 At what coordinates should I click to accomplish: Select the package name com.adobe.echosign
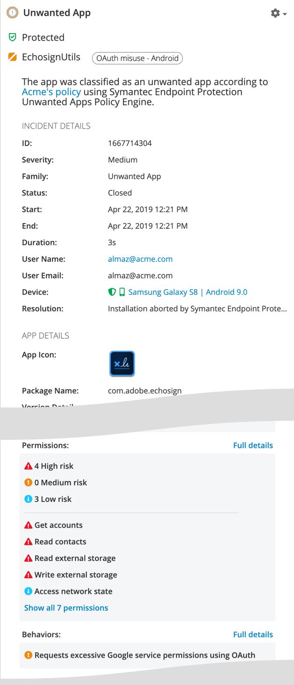pos(144,391)
